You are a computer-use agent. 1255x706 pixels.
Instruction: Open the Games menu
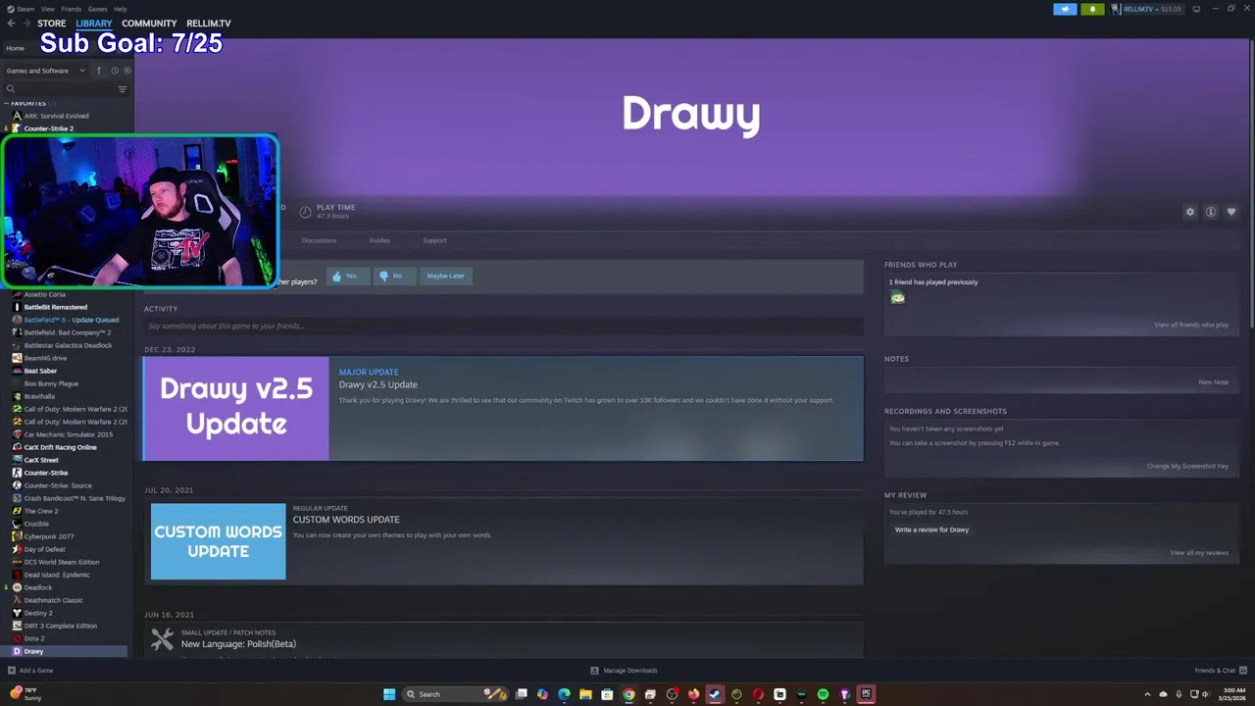(97, 9)
